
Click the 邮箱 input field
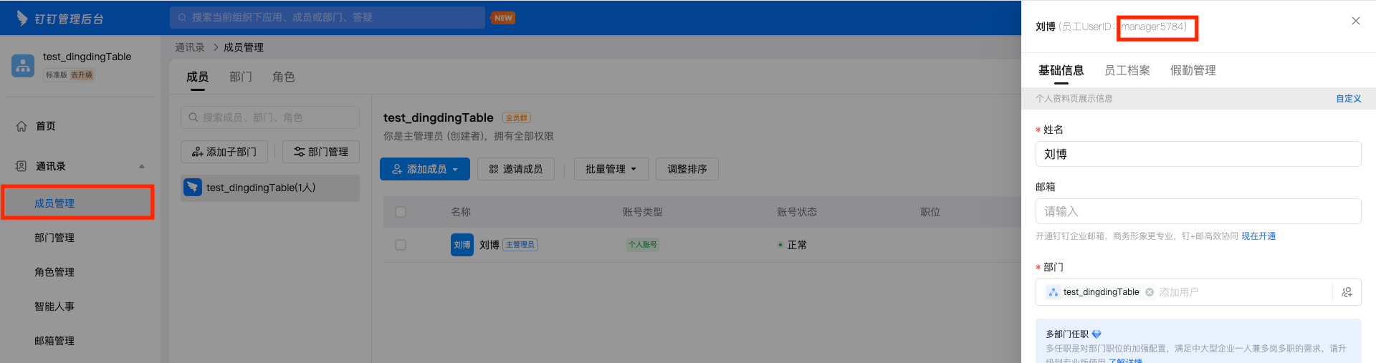1198,211
